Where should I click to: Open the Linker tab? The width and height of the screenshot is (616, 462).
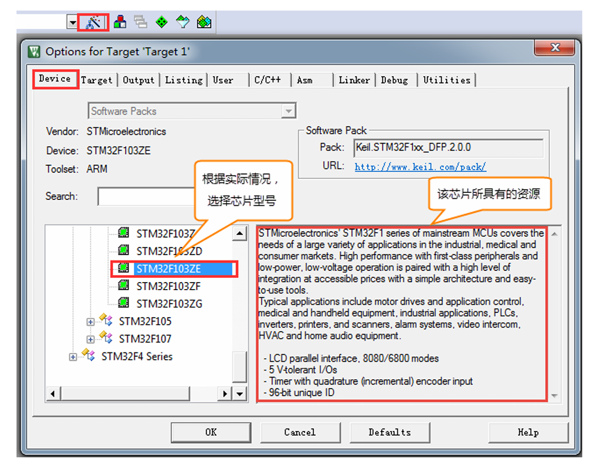click(x=354, y=80)
